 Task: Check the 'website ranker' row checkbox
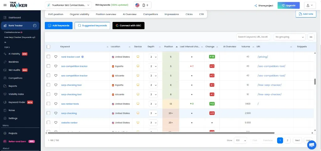(x=48, y=122)
